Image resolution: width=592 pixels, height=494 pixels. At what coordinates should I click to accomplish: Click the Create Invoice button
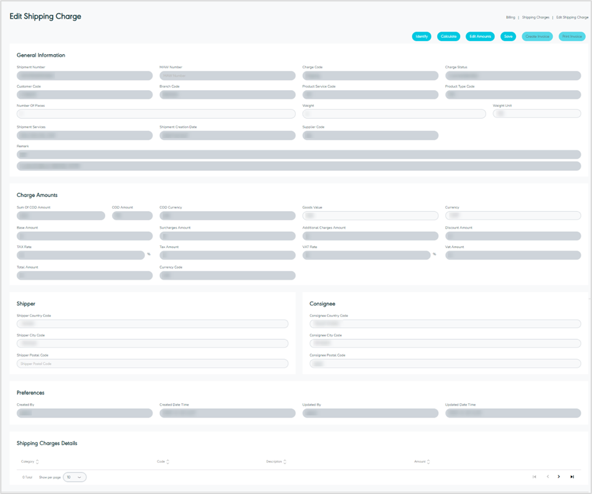(537, 37)
